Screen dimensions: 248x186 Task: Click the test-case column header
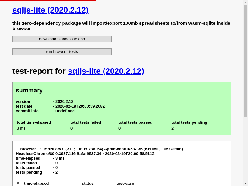pos(125,184)
